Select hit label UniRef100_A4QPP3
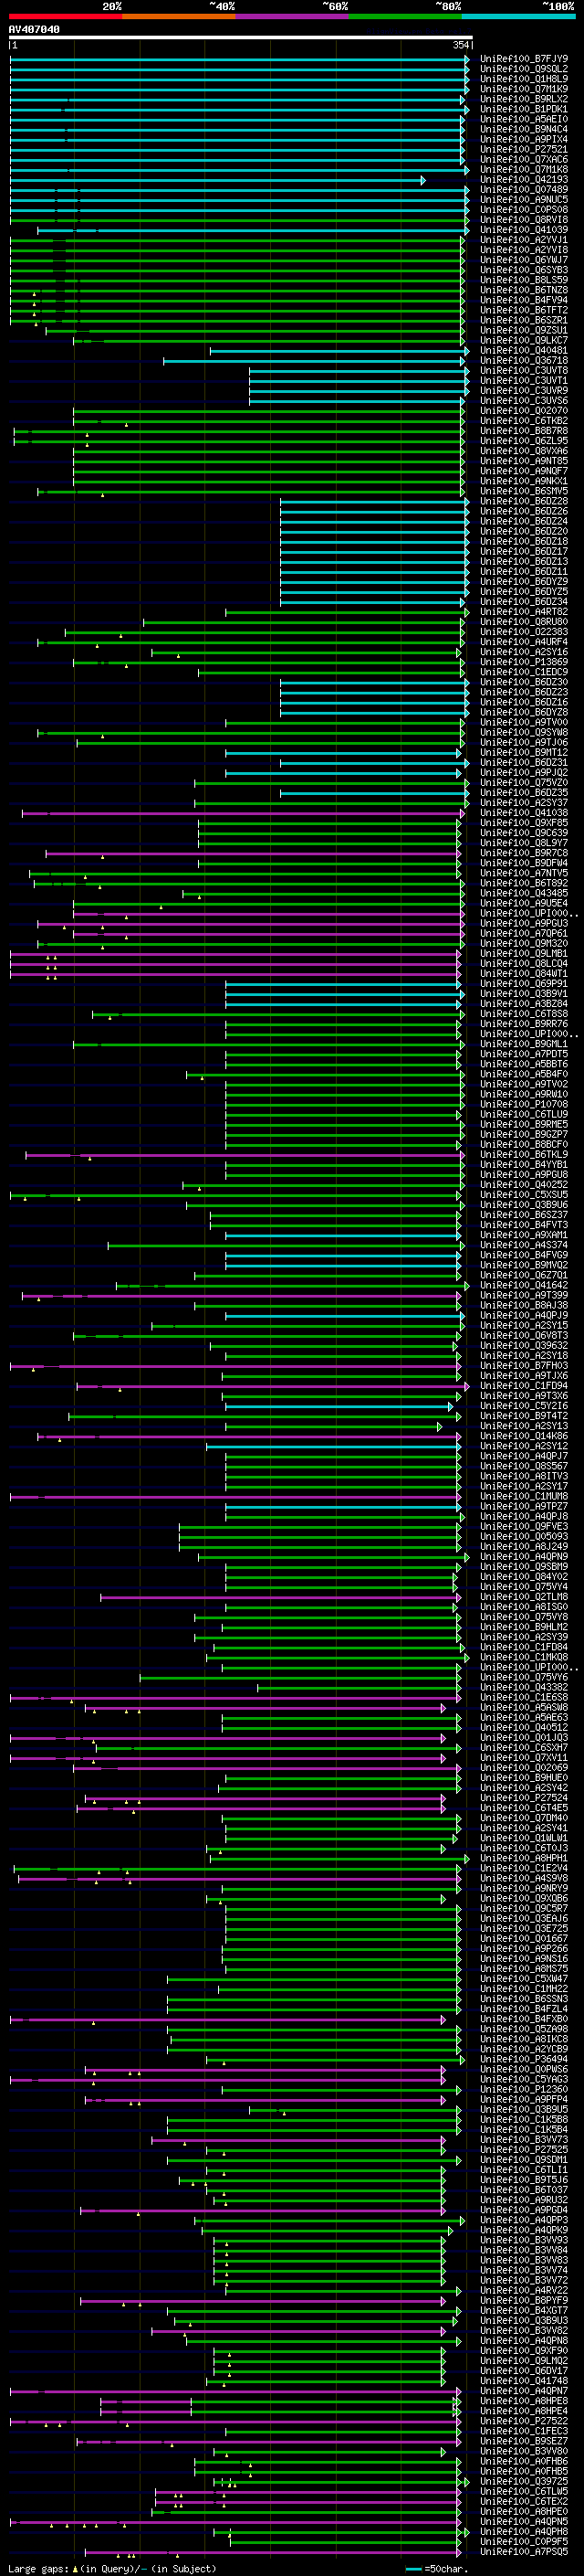The width and height of the screenshot is (584, 2576). click(x=523, y=2220)
